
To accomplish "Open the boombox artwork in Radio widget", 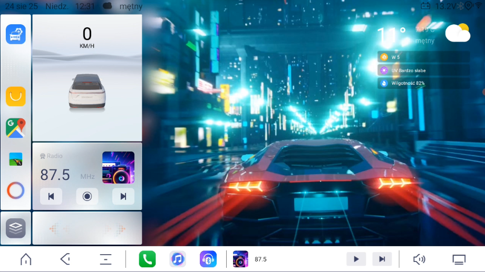I will tap(118, 167).
